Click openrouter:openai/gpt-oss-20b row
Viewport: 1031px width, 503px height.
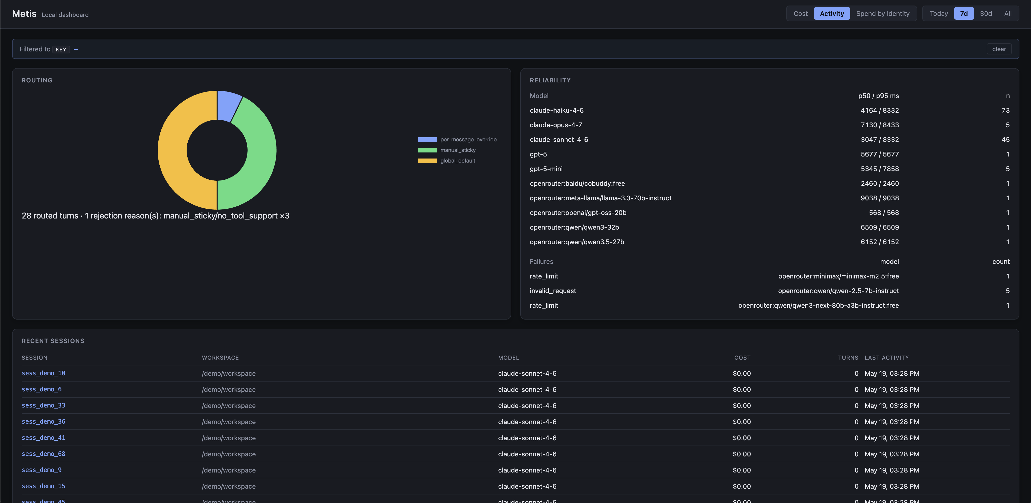[769, 213]
